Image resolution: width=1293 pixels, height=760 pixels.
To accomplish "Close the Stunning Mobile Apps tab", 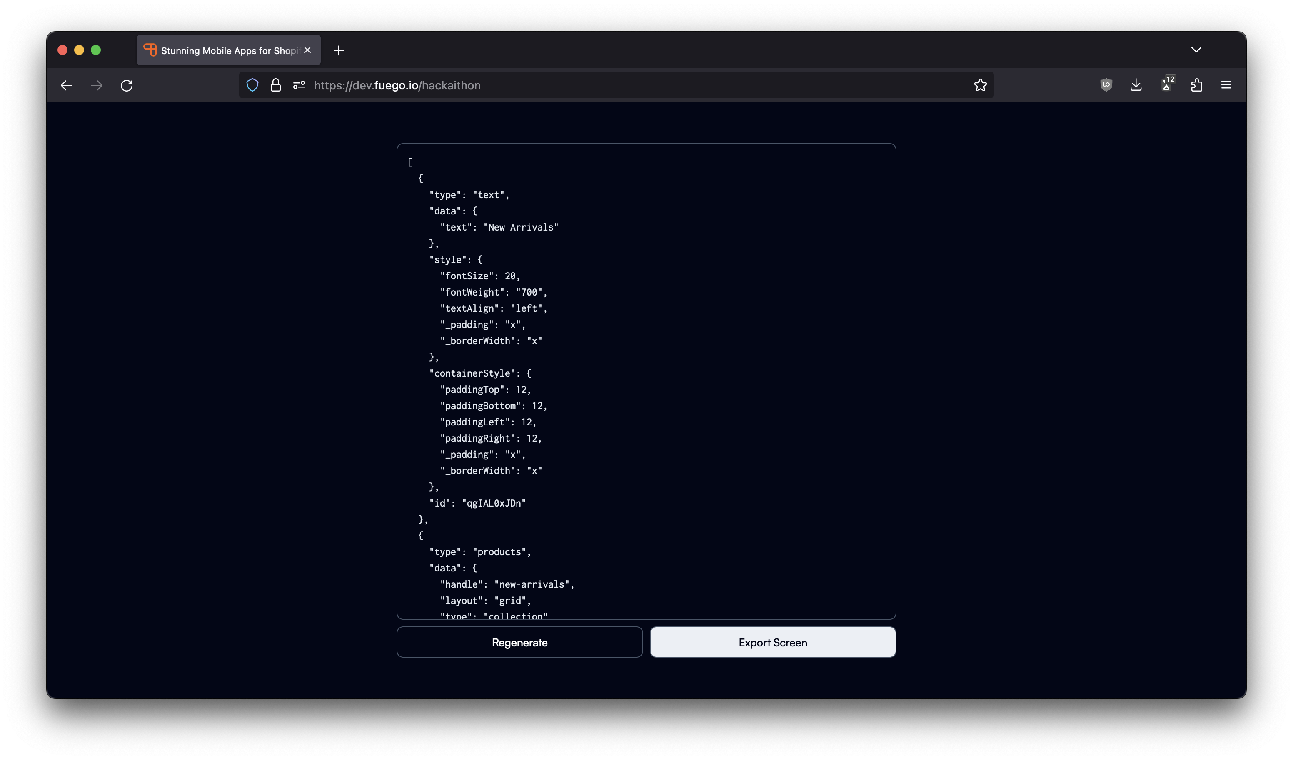I will point(307,50).
